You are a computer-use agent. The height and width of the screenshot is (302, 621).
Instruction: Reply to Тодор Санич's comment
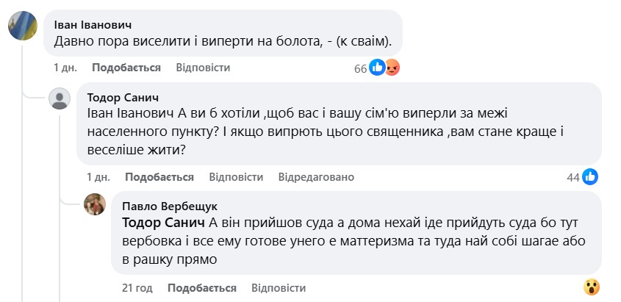[x=236, y=177]
